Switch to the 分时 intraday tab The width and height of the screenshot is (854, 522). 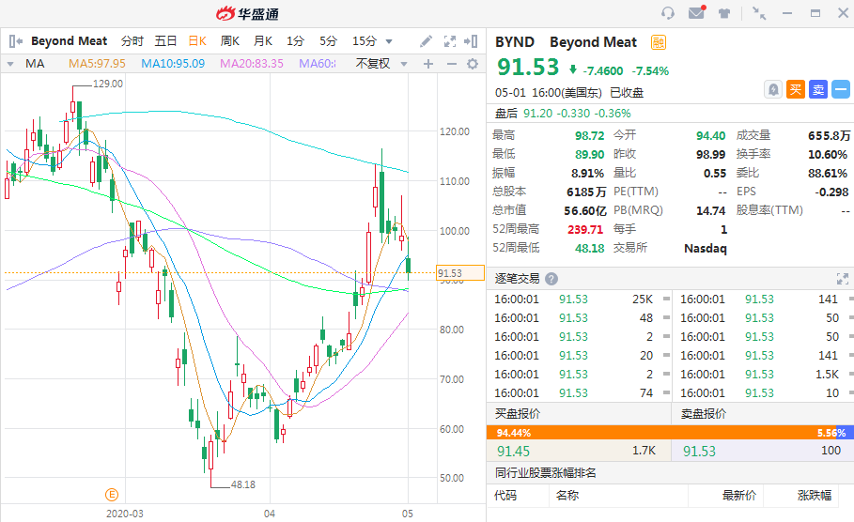pyautogui.click(x=132, y=41)
